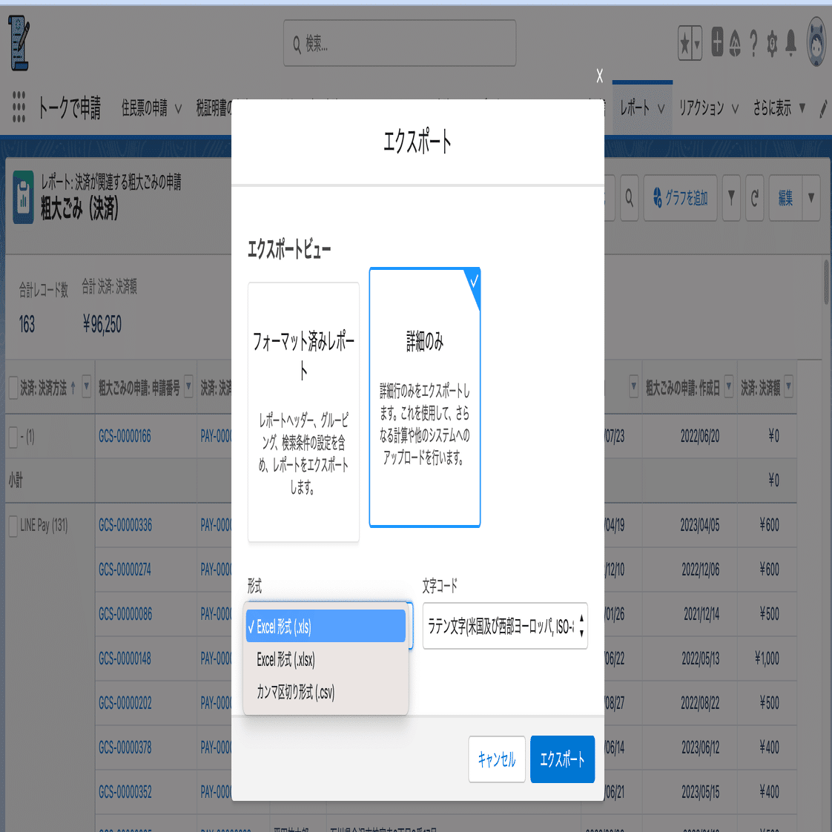Toggle the report filter funnel icon
The image size is (832, 832).
pos(731,198)
